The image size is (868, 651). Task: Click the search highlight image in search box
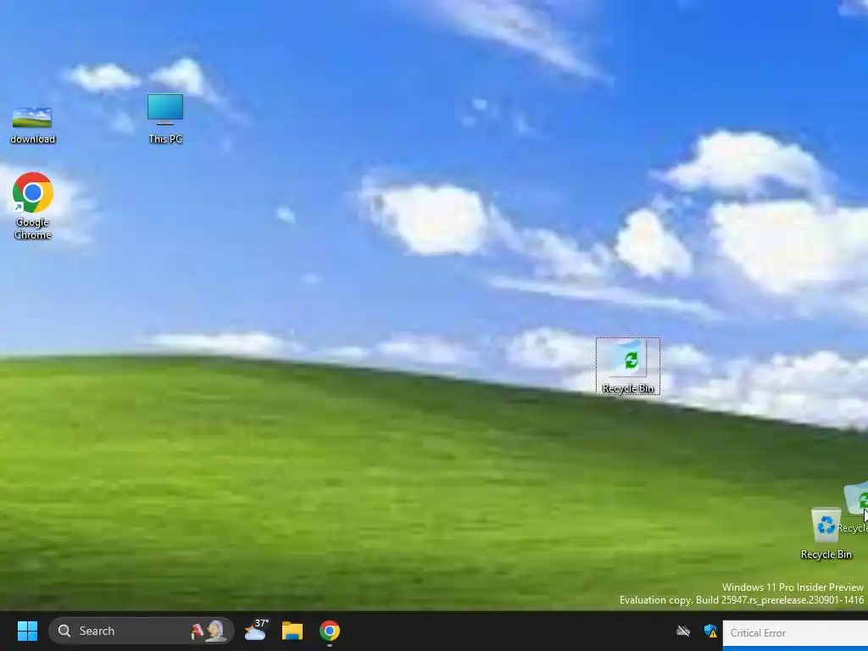pyautogui.click(x=209, y=631)
